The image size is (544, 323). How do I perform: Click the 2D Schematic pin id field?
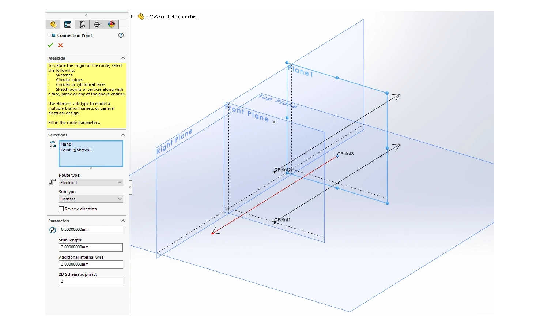[x=91, y=282]
